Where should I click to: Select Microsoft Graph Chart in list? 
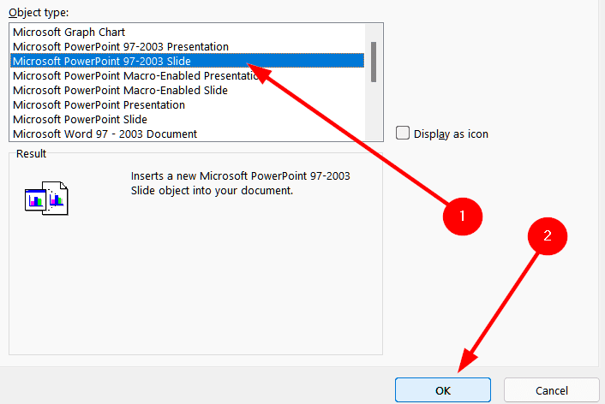click(187, 32)
